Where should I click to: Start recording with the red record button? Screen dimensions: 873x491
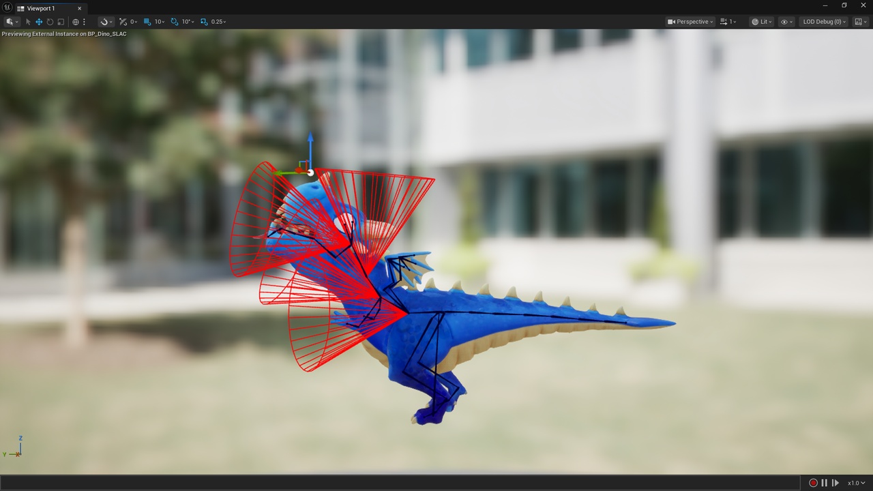coord(813,483)
